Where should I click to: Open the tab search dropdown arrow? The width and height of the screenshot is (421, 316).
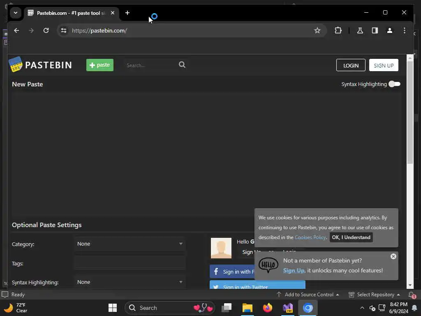(x=16, y=13)
